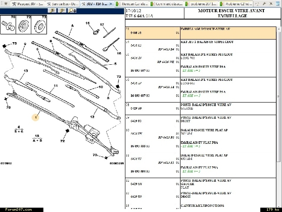The image size is (282, 212).
Task: Click part number 6429 Y8
Action: [136, 184]
